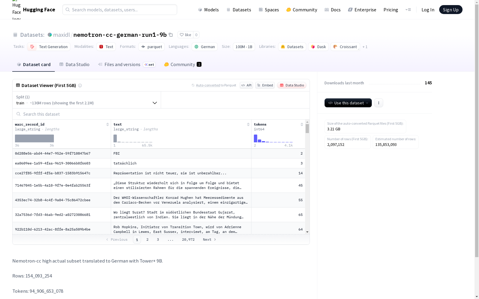Select the Text Generation task tag
Viewport: 479px width, 299px height.
[x=48, y=47]
